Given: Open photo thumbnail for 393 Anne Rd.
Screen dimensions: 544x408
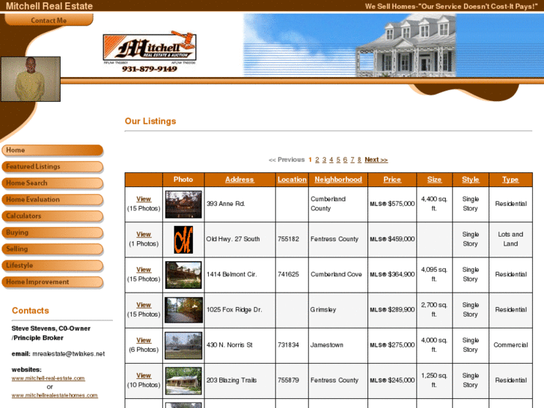Looking at the screenshot, I should pos(183,204).
